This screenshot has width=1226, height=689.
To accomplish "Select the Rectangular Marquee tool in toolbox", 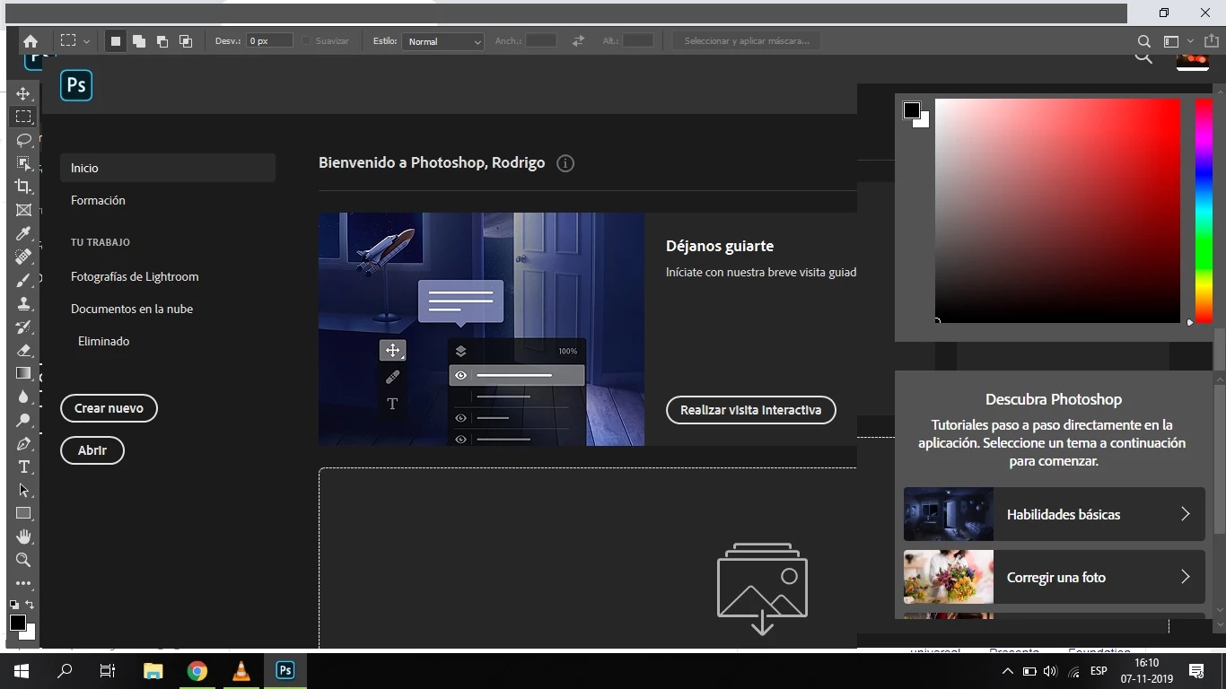I will 24,117.
